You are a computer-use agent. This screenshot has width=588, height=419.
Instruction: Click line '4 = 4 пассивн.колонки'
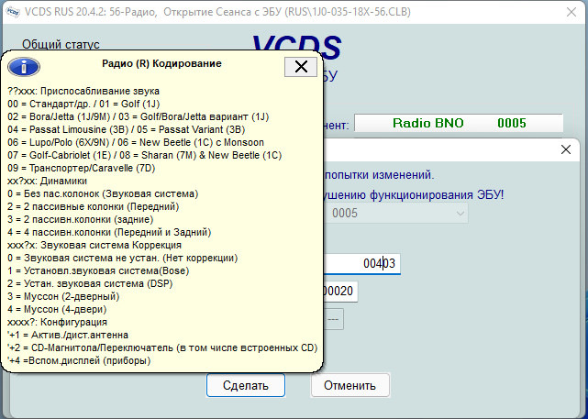[x=109, y=232]
